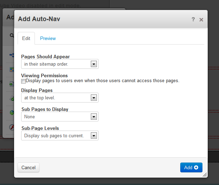Image resolution: width=219 pixels, height=185 pixels.
Task: Close the Add Auto-Nav dialog
Action: (x=201, y=20)
